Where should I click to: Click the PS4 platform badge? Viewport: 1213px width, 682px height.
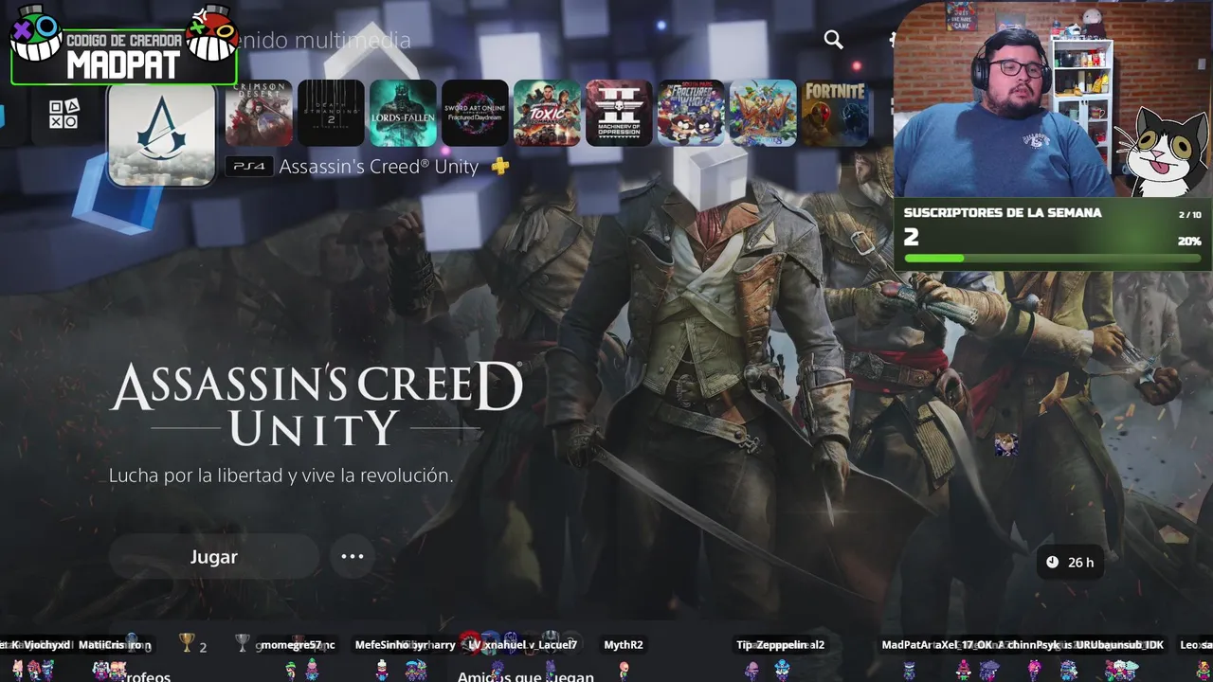tap(250, 167)
